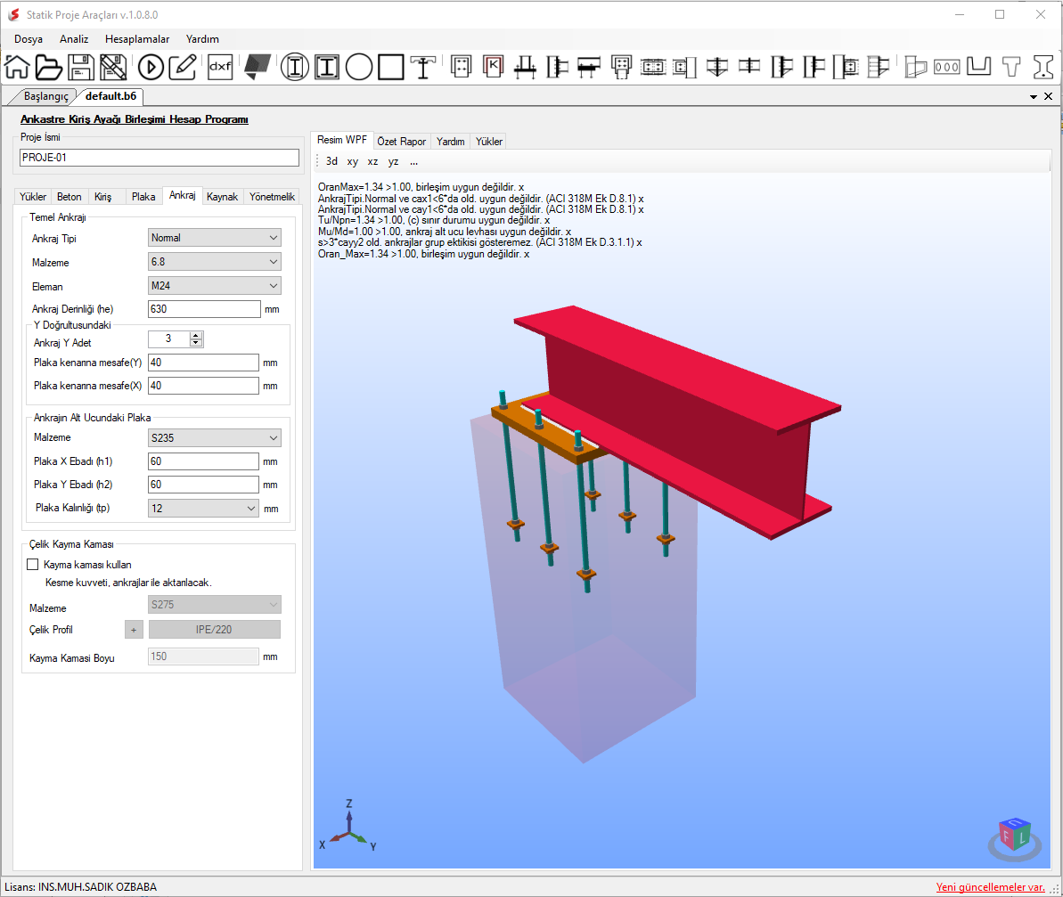Viewport: 1063px width, 897px height.
Task: Select I-section in circle icon
Action: tap(295, 67)
